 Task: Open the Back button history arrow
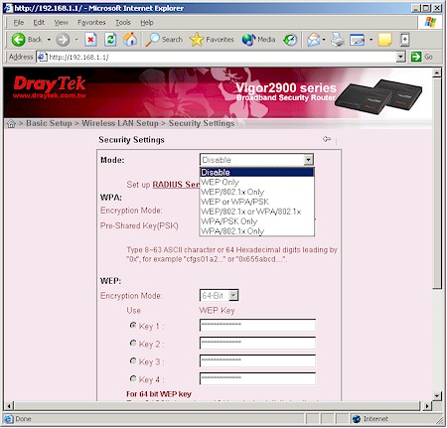coord(49,40)
